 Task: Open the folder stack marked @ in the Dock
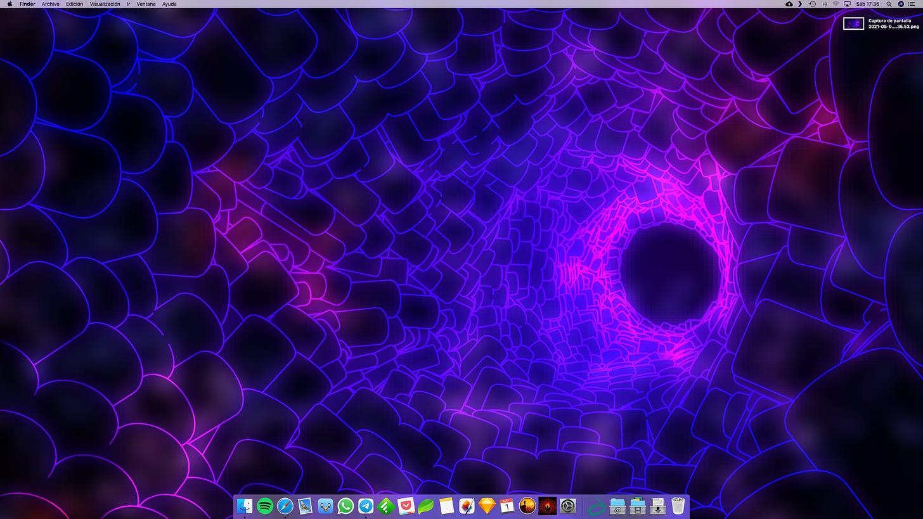click(617, 506)
